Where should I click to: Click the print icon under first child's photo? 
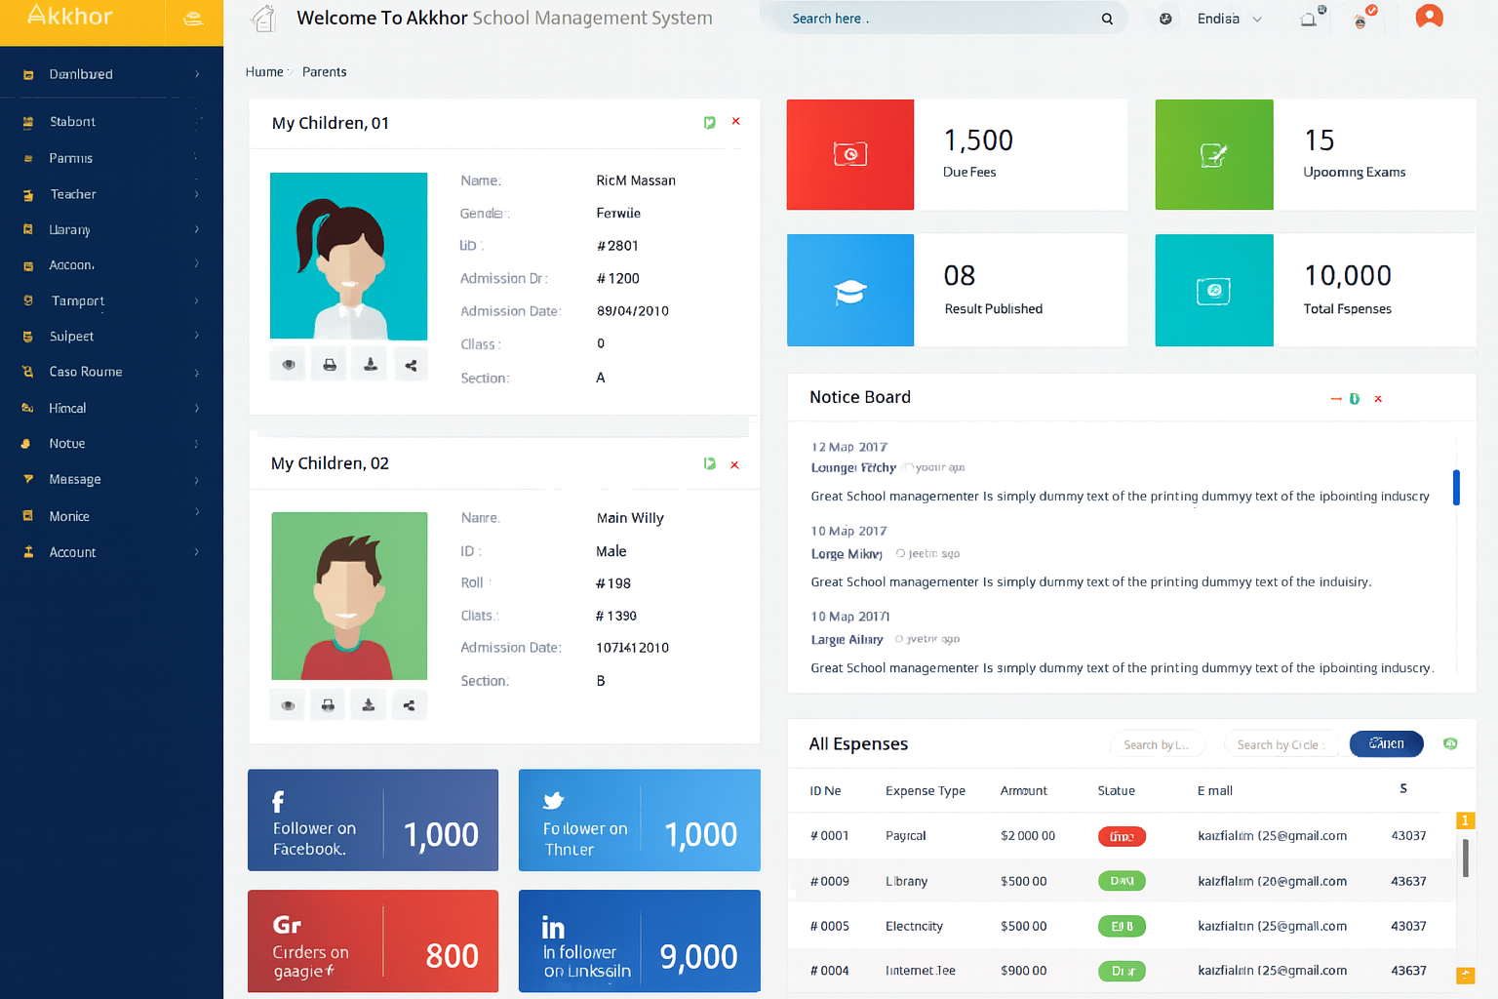click(x=330, y=365)
